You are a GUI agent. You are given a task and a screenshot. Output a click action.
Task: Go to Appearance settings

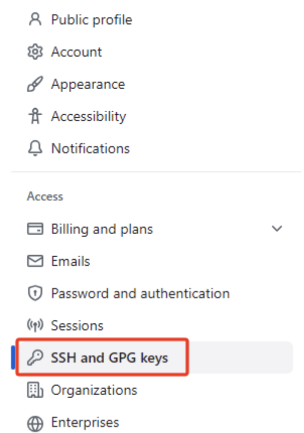(x=88, y=85)
